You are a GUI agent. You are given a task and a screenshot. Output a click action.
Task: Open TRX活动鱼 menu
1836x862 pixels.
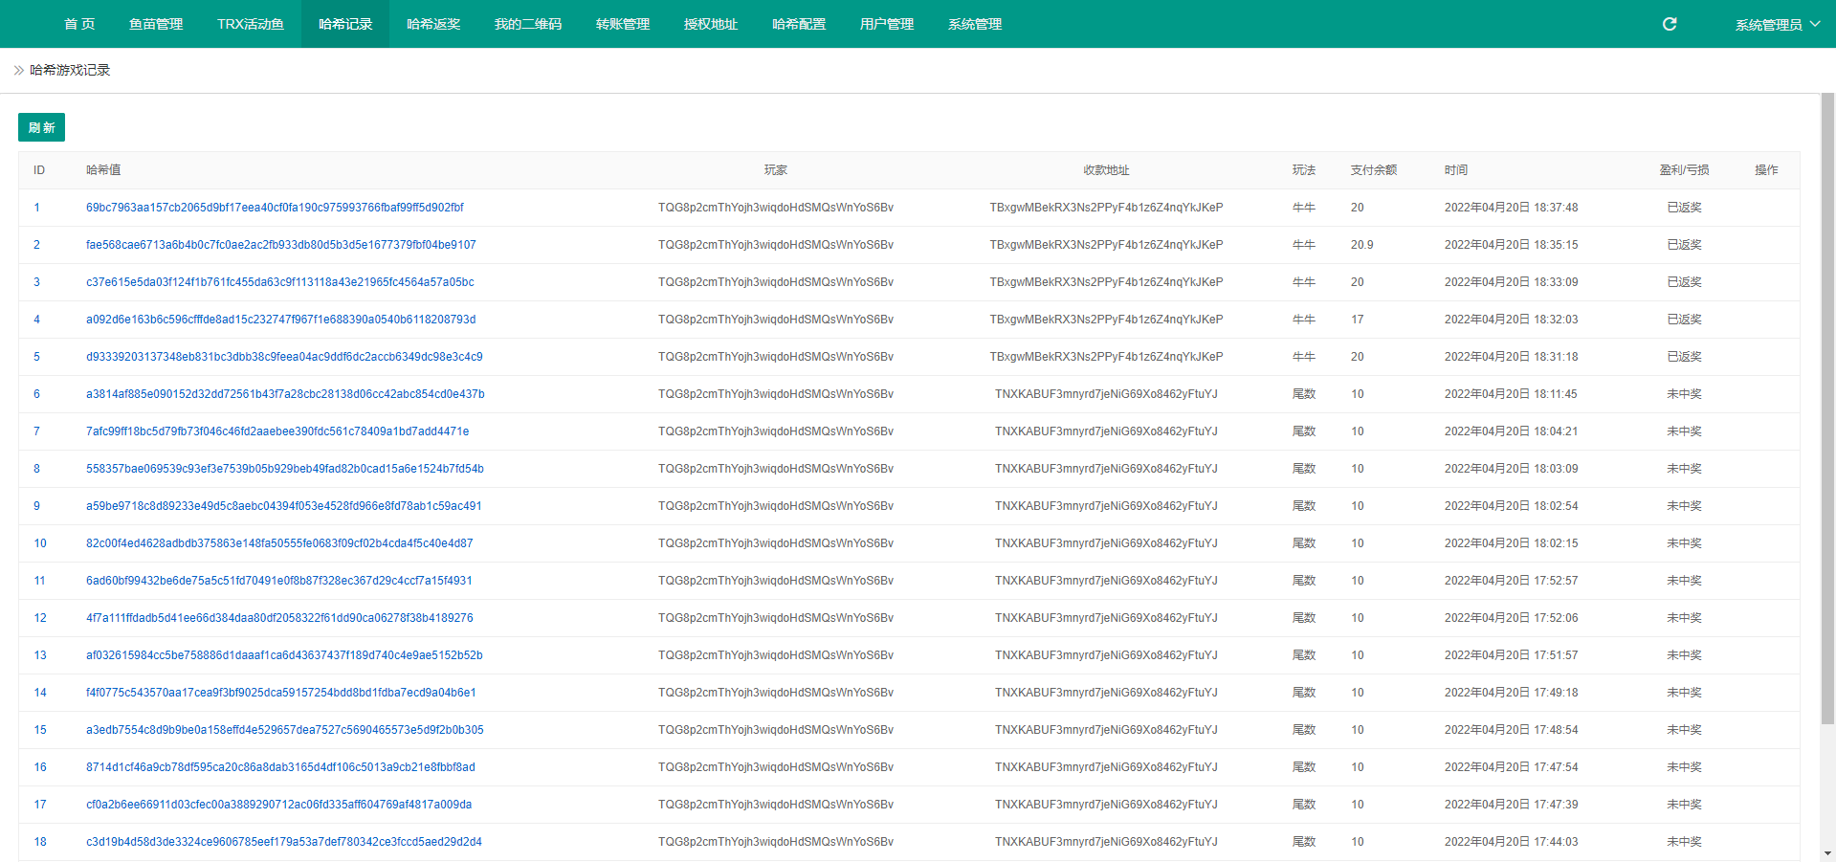251,24
